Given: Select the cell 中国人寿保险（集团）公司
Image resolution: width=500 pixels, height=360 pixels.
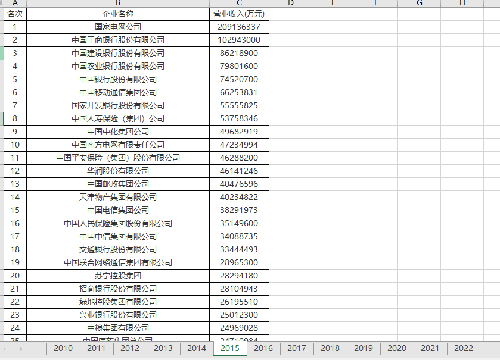Looking at the screenshot, I should click(x=118, y=118).
